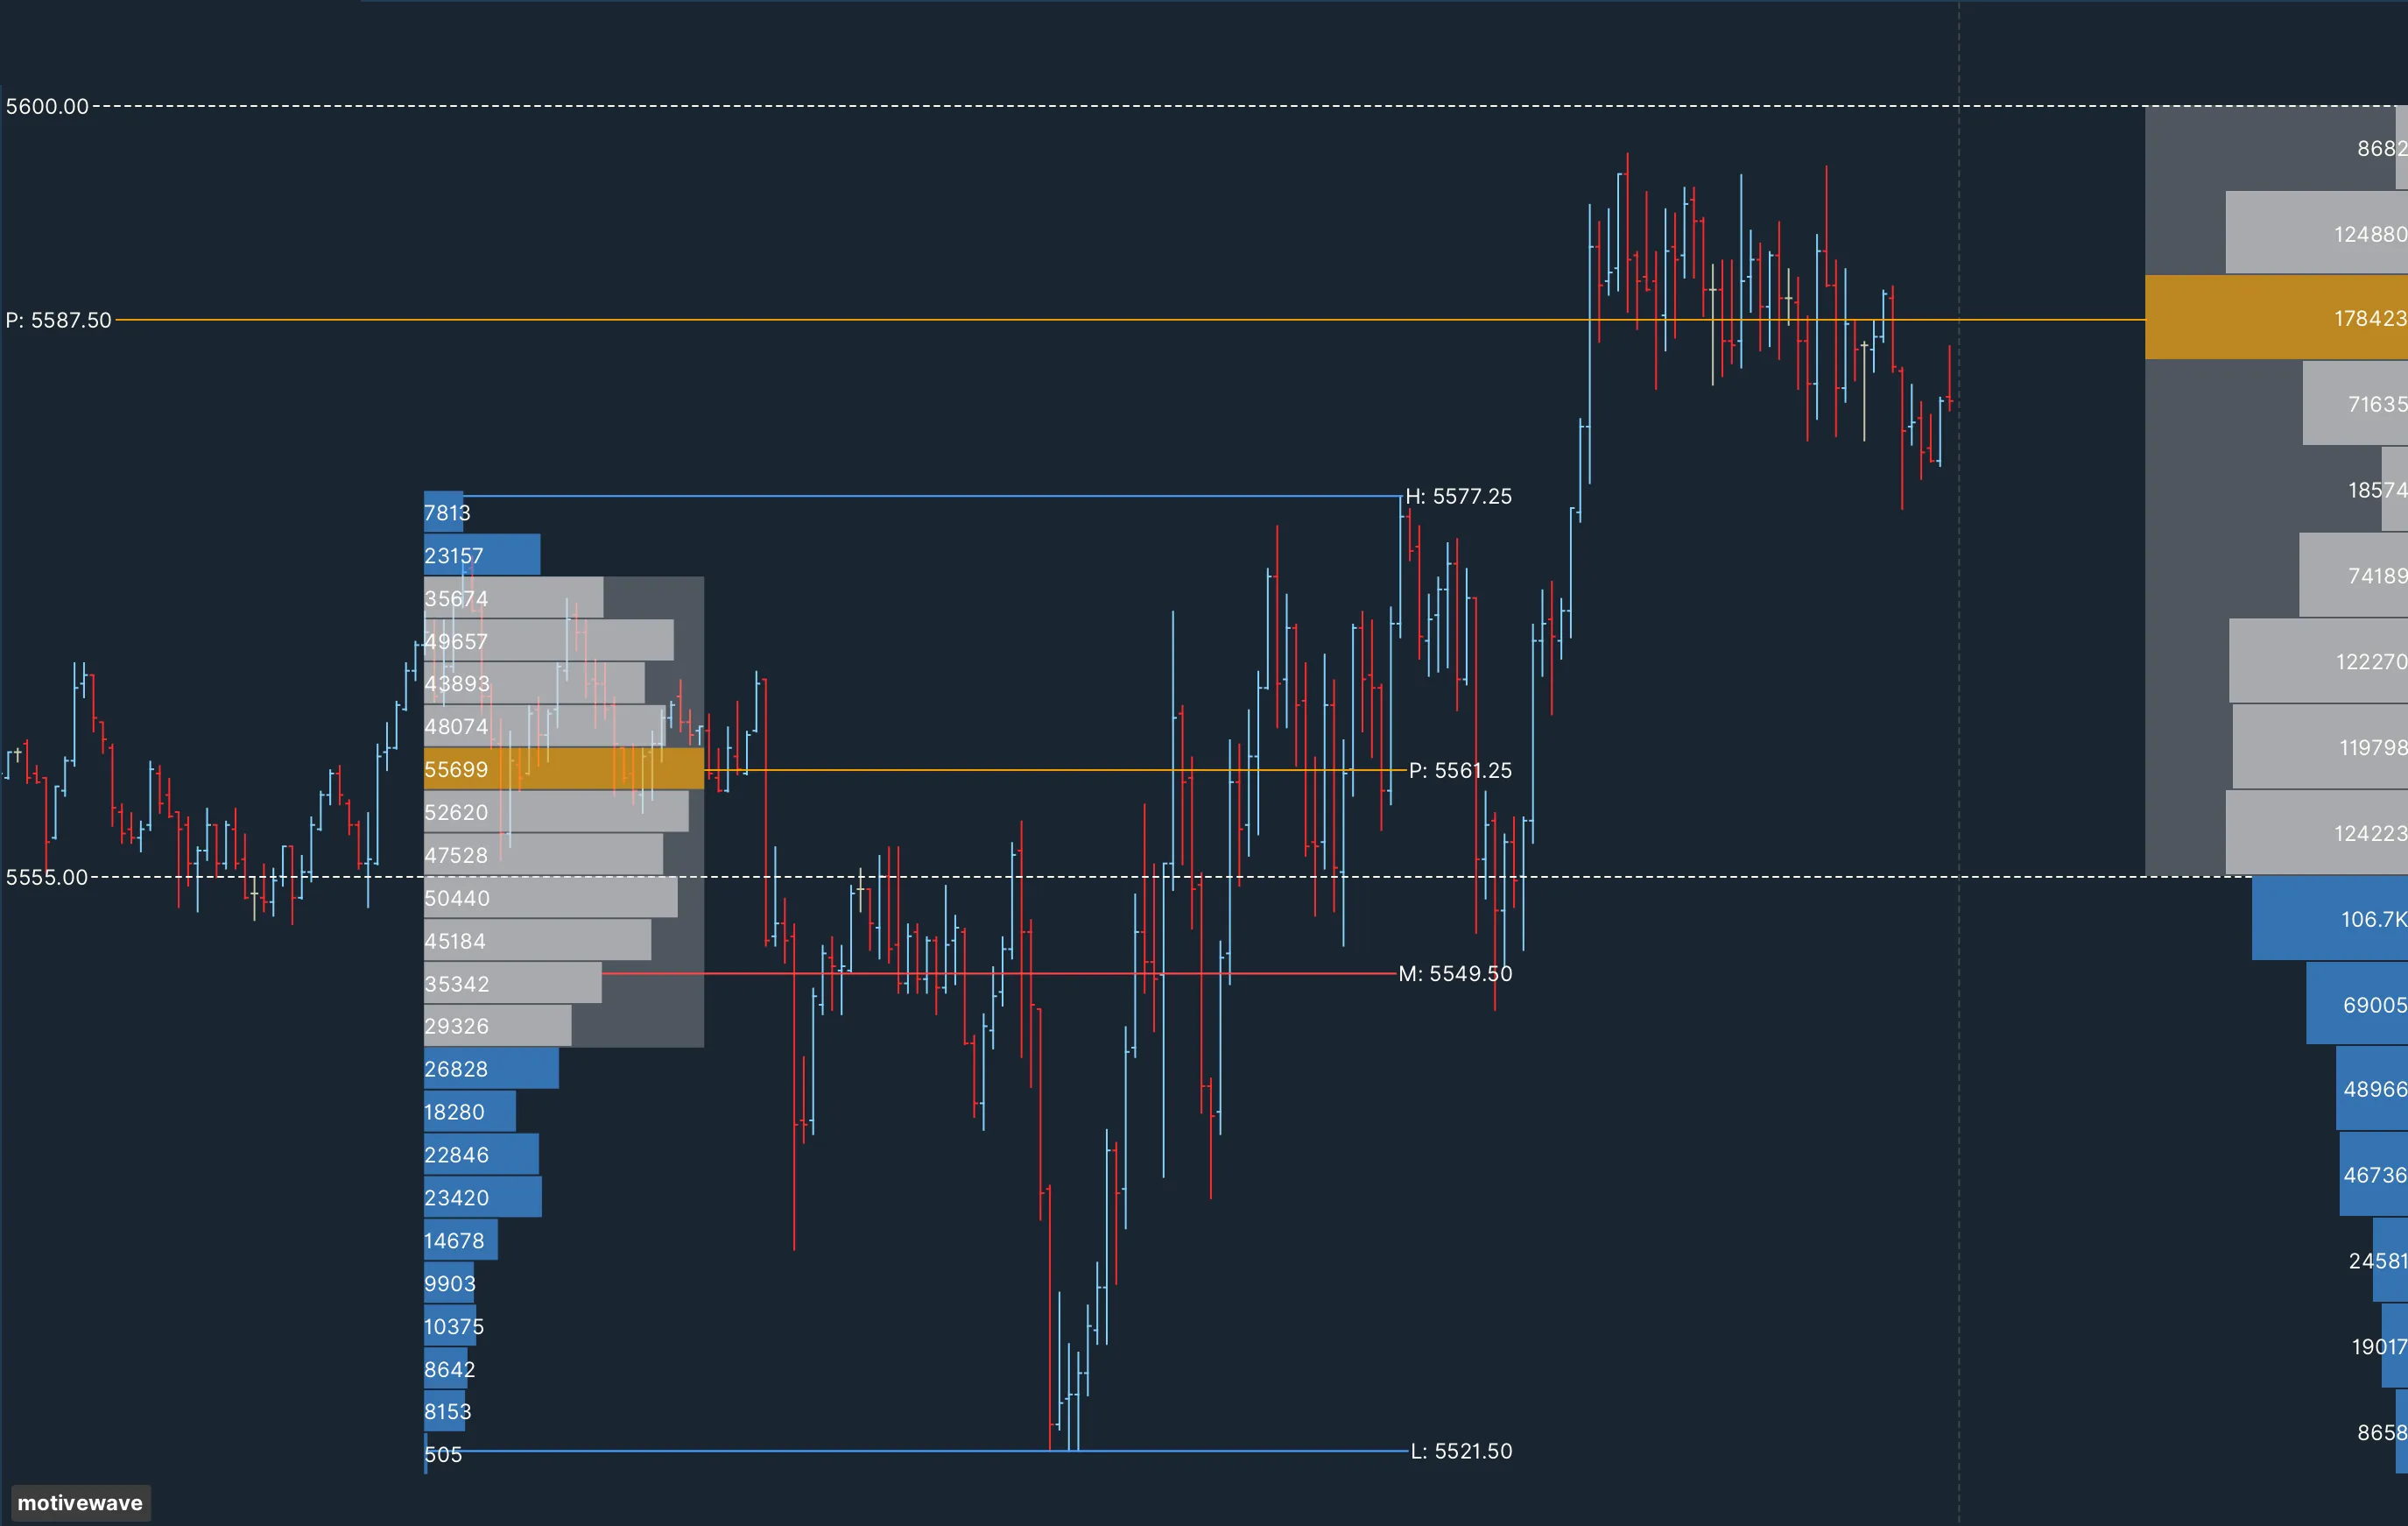Click the 5600.00 price level label
The width and height of the screenshot is (2408, 1526).
pos(47,106)
